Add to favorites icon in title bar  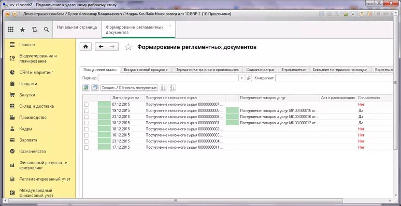(x=346, y=14)
